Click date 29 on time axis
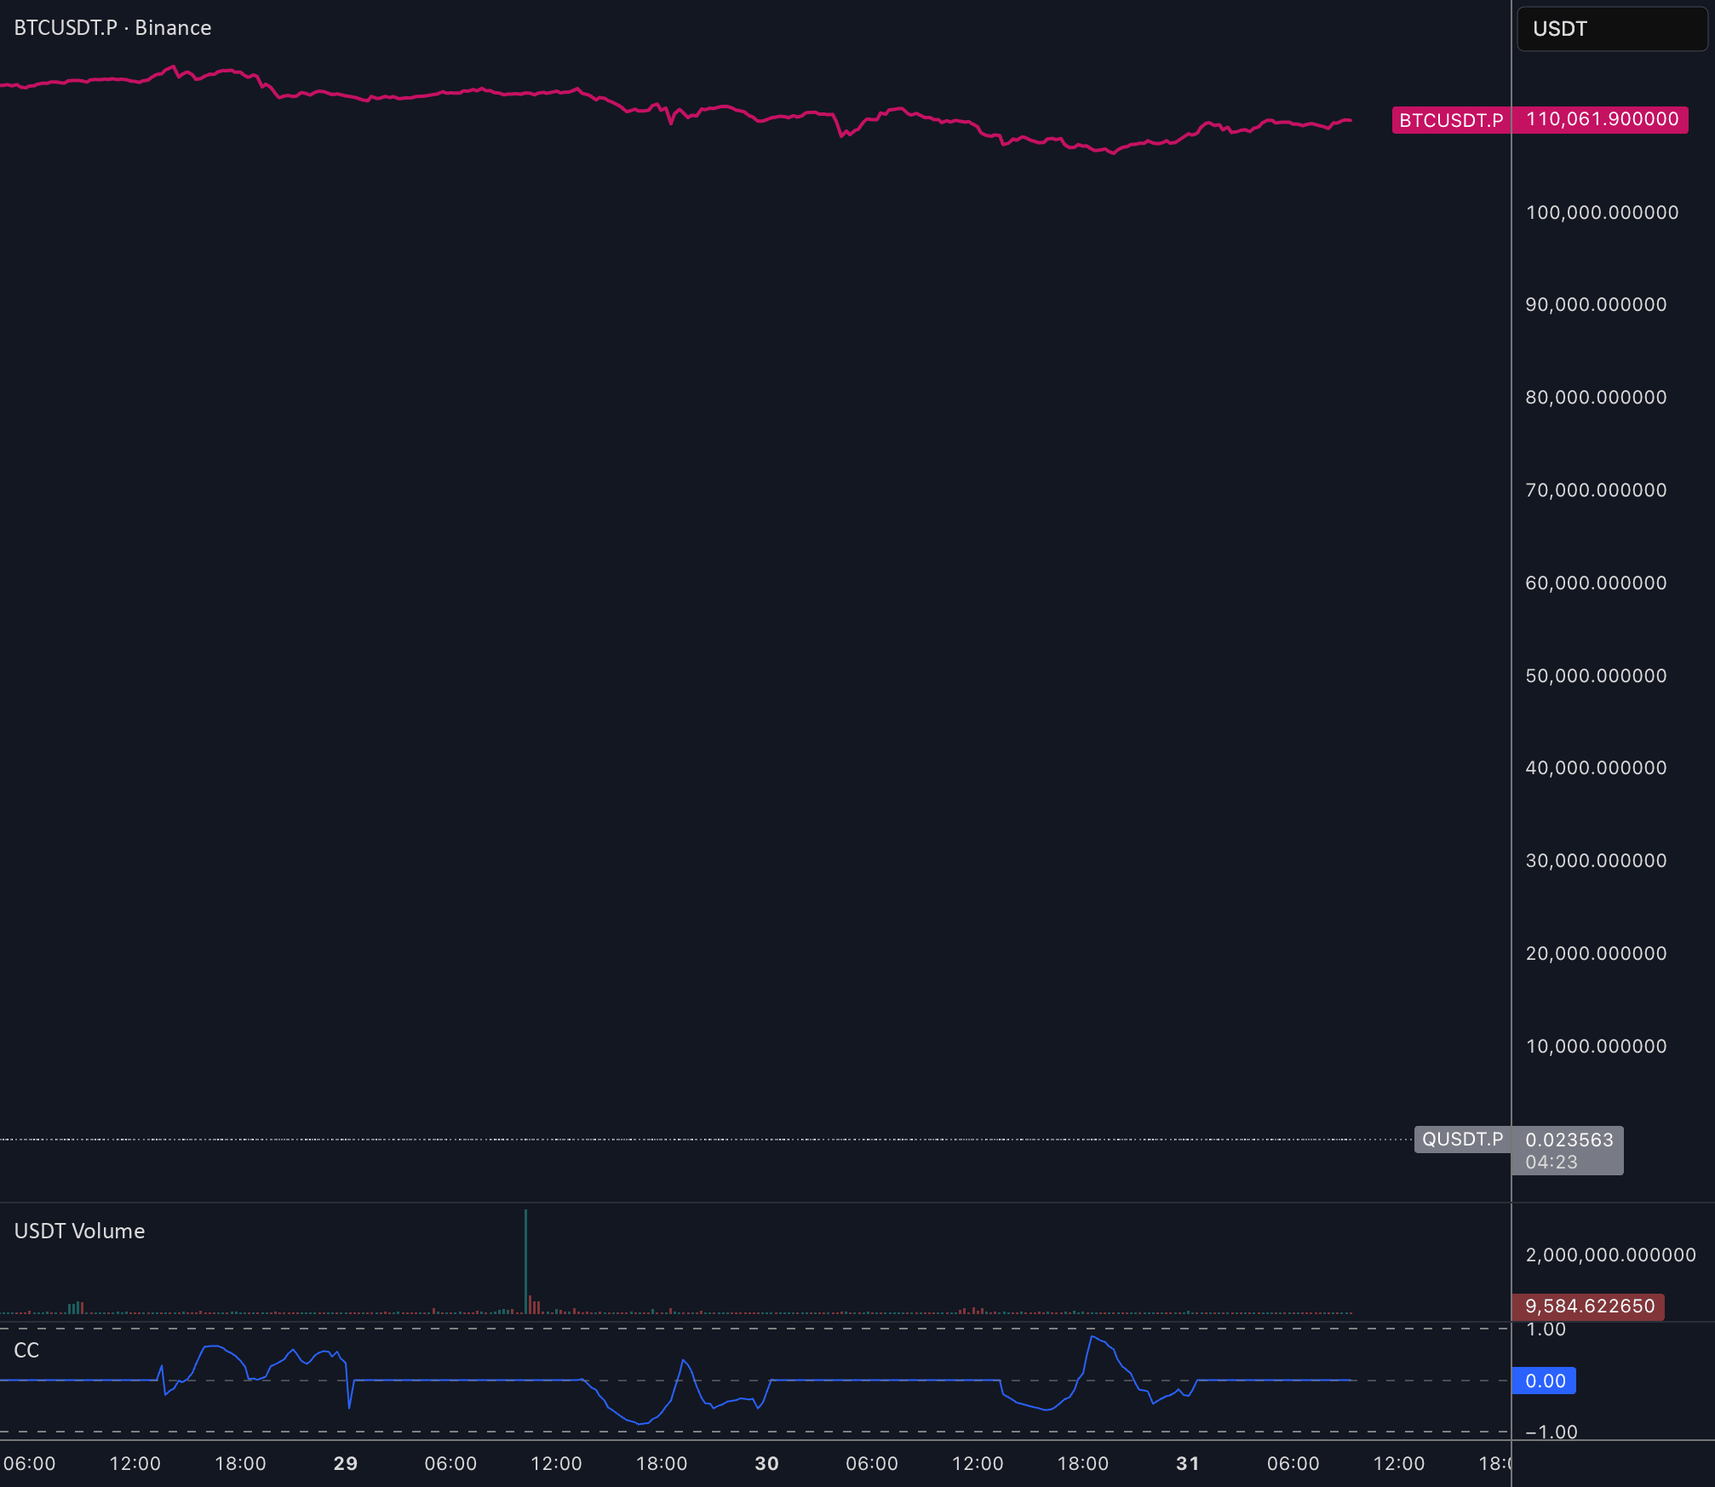Image resolution: width=1715 pixels, height=1487 pixels. tap(345, 1464)
